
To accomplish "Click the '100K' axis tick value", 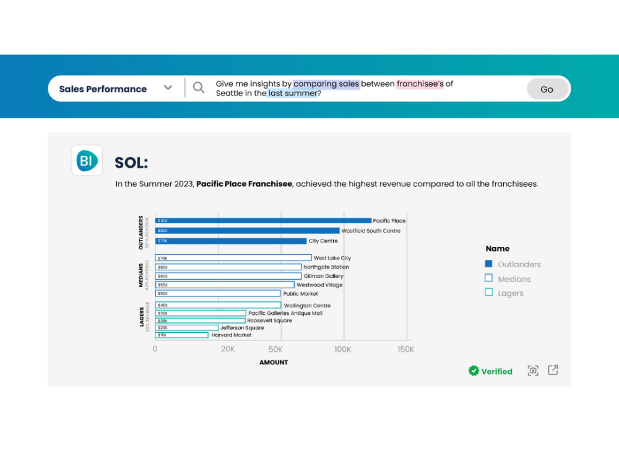I will pyautogui.click(x=342, y=349).
